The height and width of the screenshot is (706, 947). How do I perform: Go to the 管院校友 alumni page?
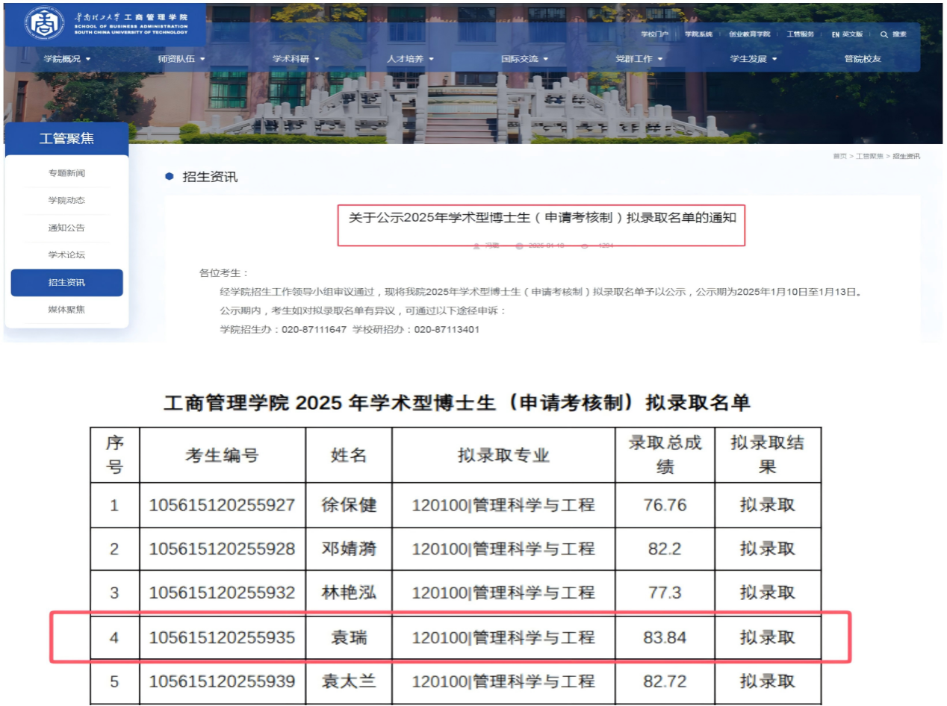click(x=863, y=59)
